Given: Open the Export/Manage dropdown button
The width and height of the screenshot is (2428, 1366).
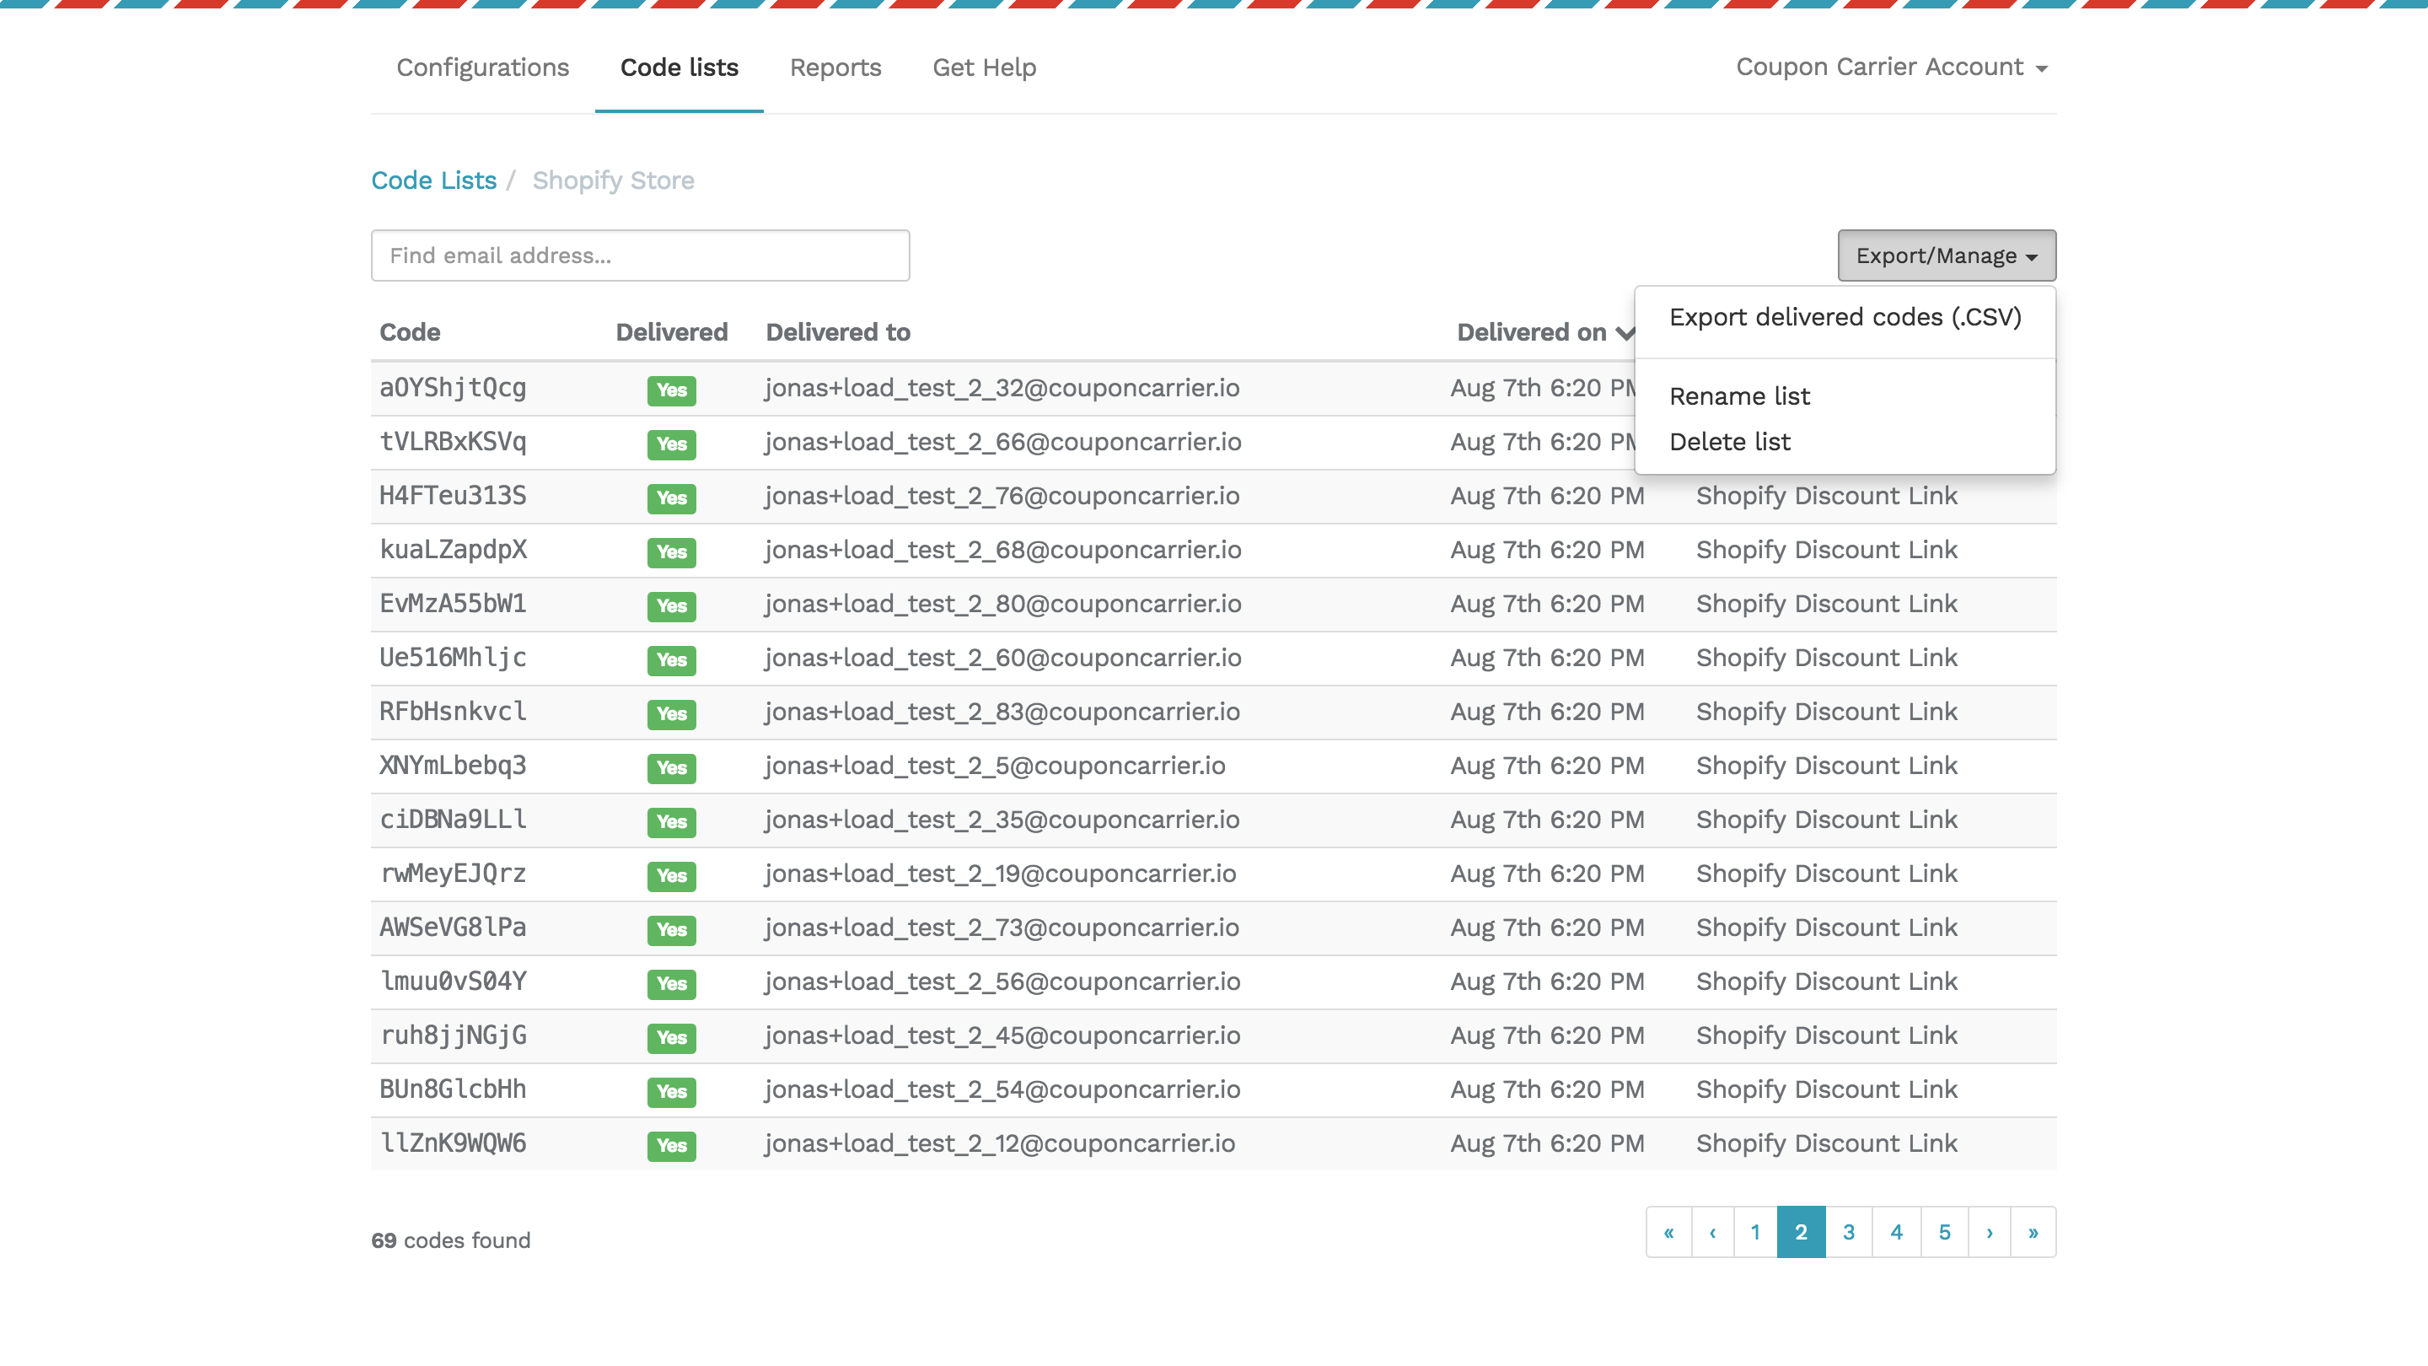Looking at the screenshot, I should 1946,255.
